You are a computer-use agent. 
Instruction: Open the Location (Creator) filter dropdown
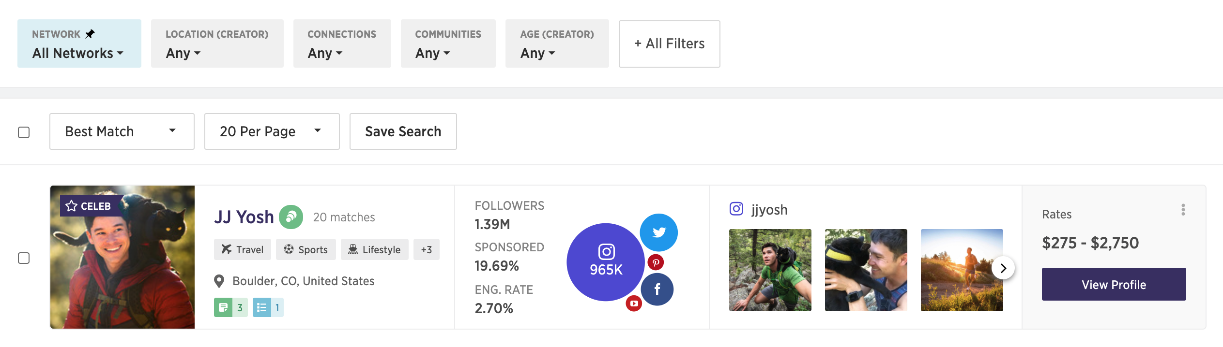pos(217,43)
